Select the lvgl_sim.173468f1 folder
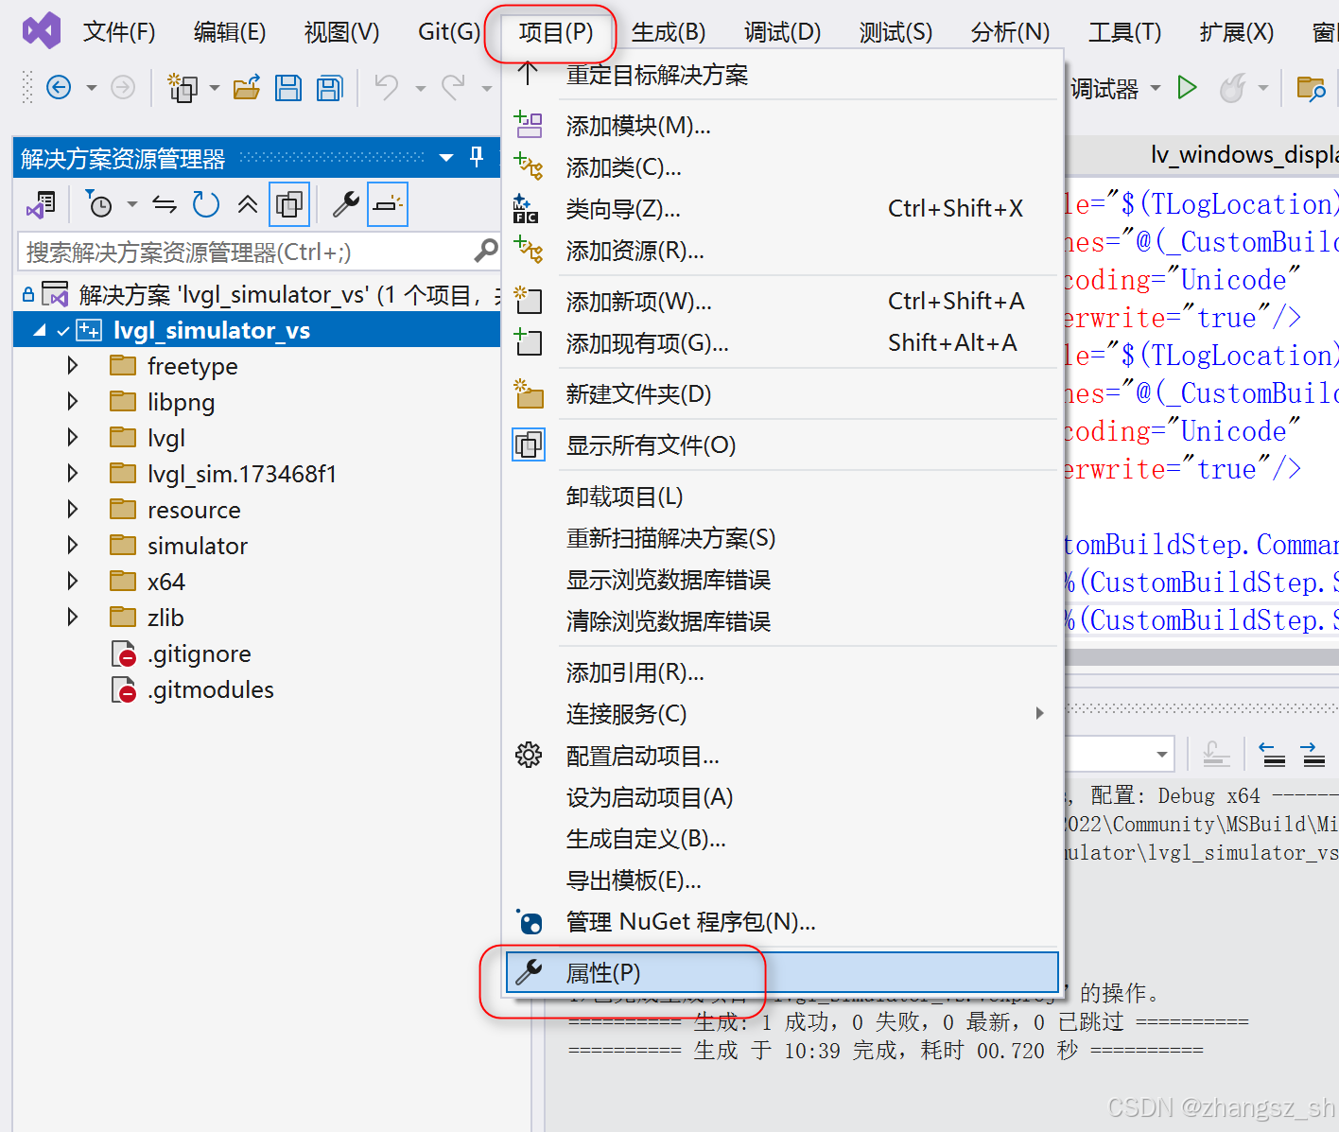 242,474
